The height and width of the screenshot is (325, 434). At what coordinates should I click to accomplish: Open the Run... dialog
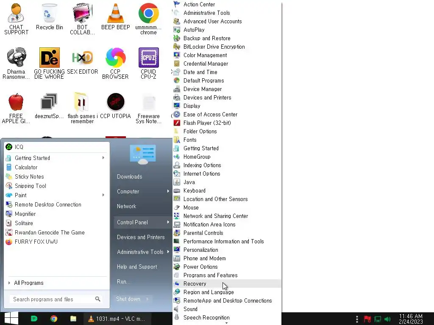click(x=123, y=281)
